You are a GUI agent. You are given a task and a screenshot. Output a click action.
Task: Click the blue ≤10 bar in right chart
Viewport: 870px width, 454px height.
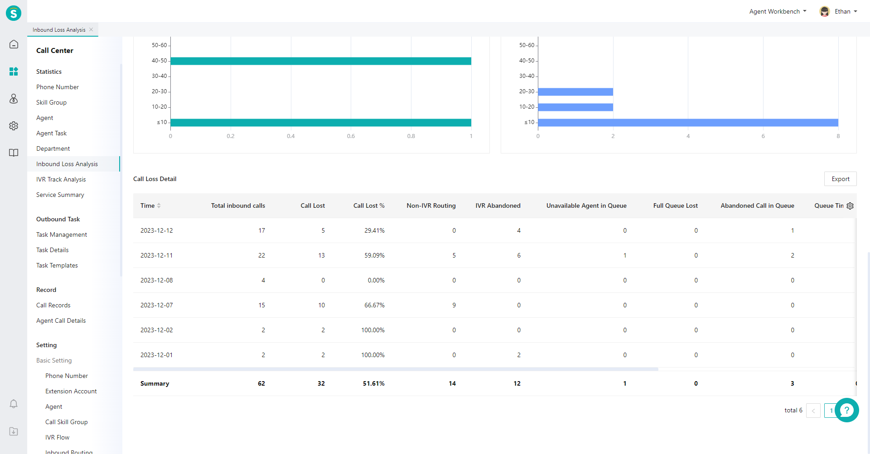[688, 123]
